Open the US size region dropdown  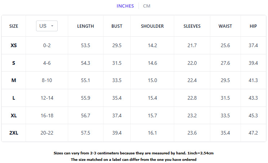(x=47, y=26)
